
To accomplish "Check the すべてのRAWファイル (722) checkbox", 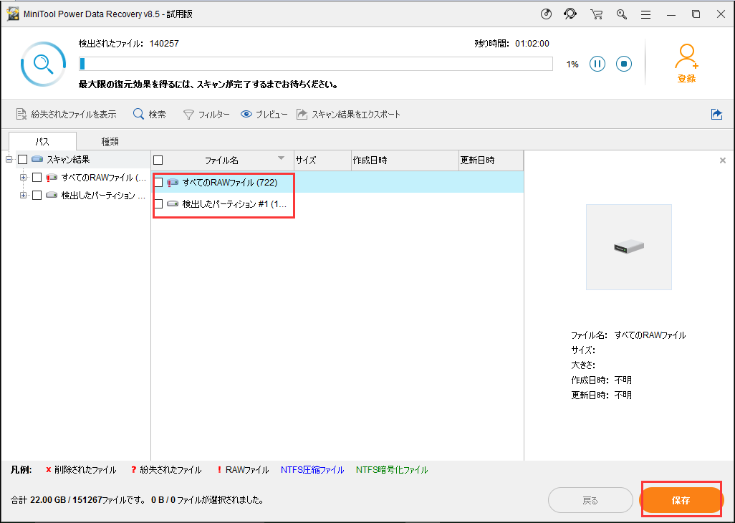I will [x=159, y=182].
